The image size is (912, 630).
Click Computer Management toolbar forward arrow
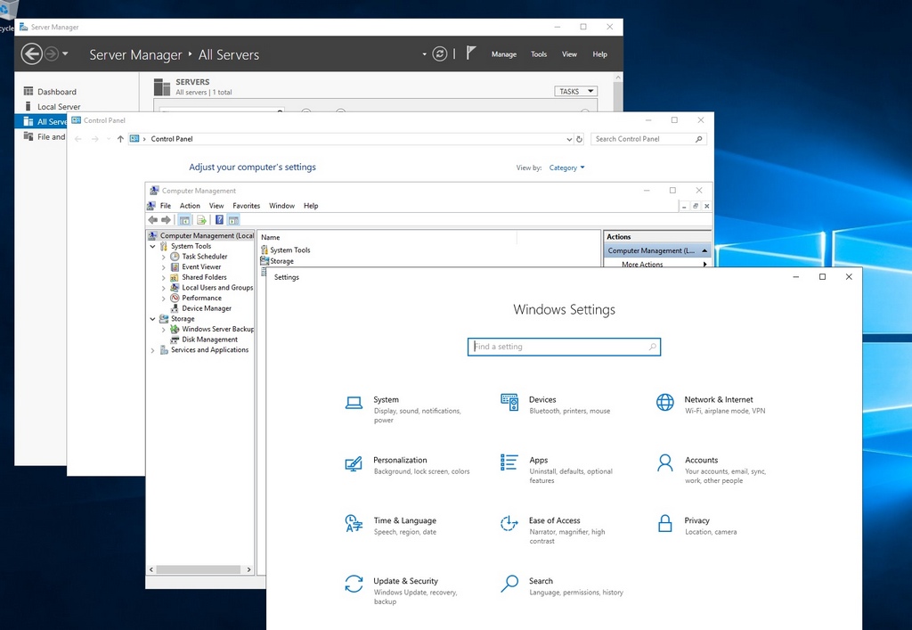166,220
